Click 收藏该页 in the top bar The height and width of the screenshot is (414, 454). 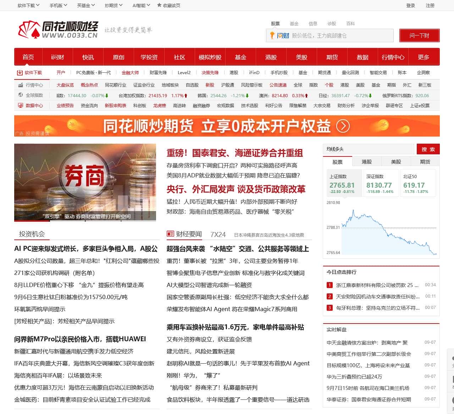tap(172, 5)
